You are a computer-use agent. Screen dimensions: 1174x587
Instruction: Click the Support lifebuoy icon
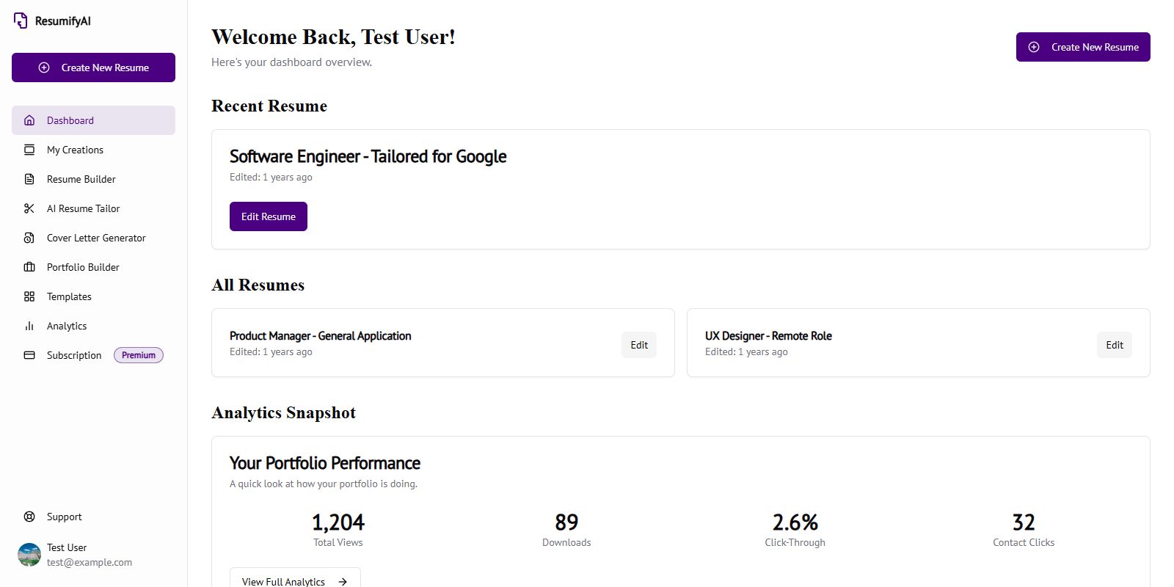point(29,517)
